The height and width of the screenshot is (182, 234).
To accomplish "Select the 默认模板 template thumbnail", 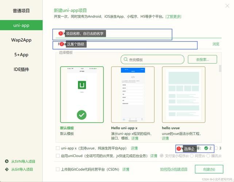I will [x=82, y=95].
